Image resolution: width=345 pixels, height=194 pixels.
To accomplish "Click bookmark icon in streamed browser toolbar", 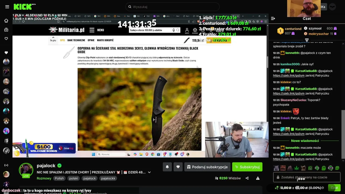I will click(x=58, y=22).
